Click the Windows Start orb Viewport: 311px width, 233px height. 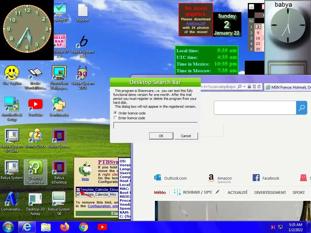[8, 227]
